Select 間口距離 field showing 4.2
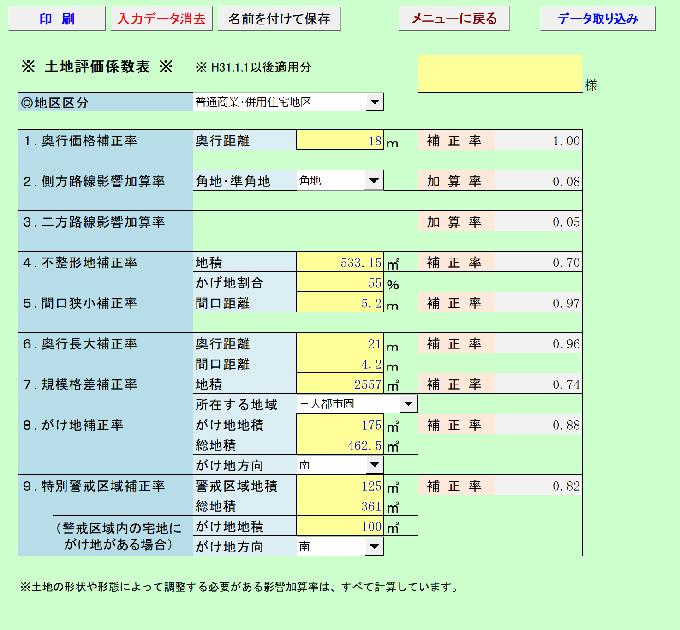 tap(340, 363)
